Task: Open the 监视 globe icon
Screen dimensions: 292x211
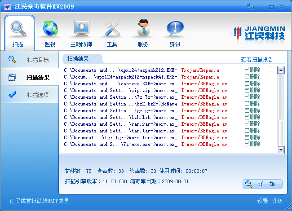Action: tap(50, 28)
